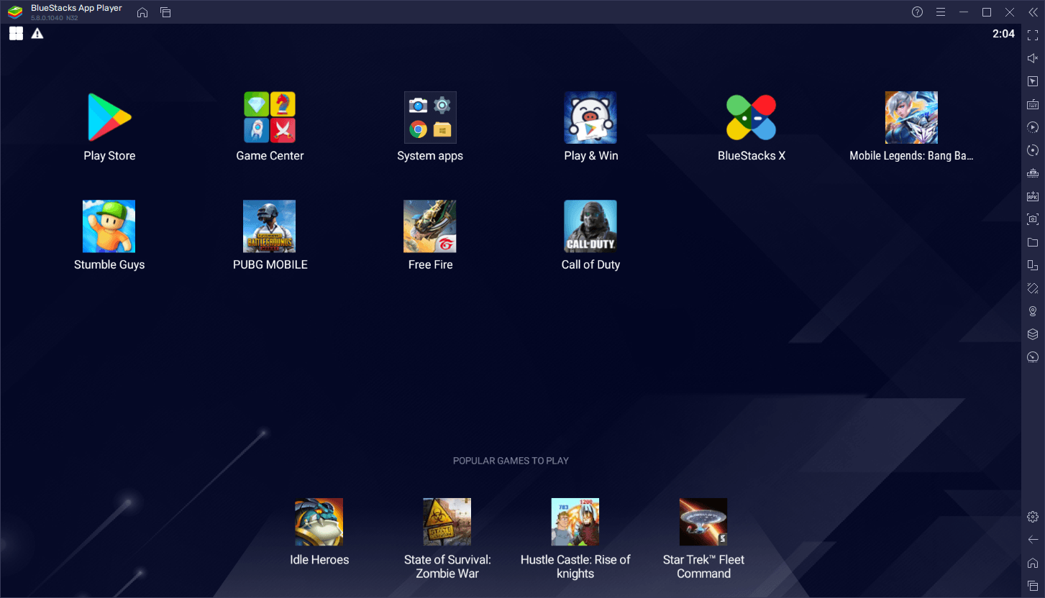This screenshot has height=598, width=1045.
Task: Open Game controls from the sidebar
Action: pos(1032,80)
